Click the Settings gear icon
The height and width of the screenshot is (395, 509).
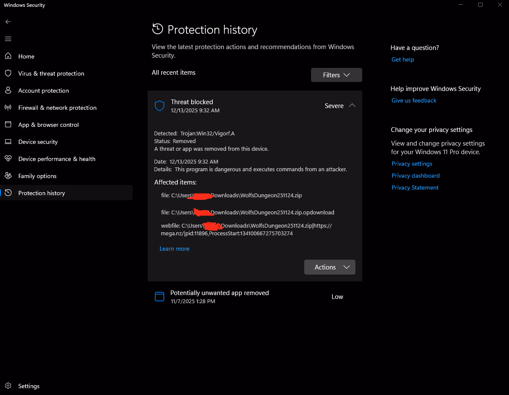point(8,386)
